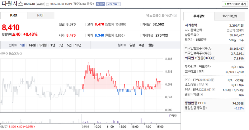Open the 기업개요 dropdown
The height and width of the screenshot is (130, 249).
(113, 4)
